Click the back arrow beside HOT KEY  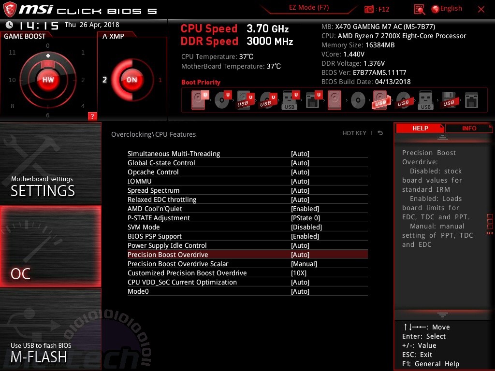pyautogui.click(x=380, y=133)
